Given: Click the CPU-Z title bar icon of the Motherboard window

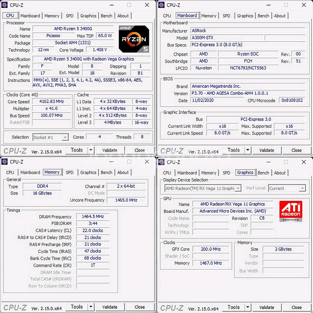Looking at the screenshot, I should point(162,5).
